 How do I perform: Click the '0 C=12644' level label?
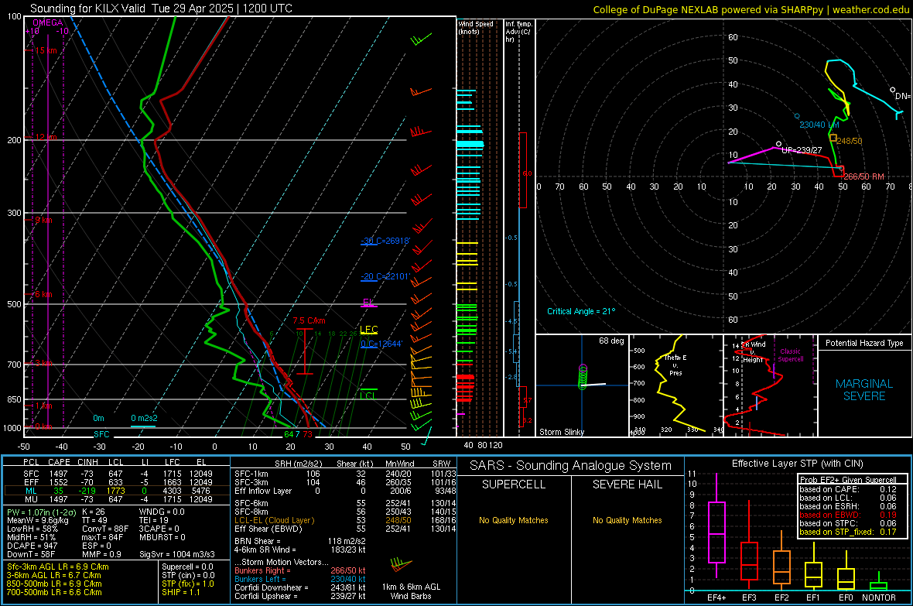pyautogui.click(x=381, y=344)
